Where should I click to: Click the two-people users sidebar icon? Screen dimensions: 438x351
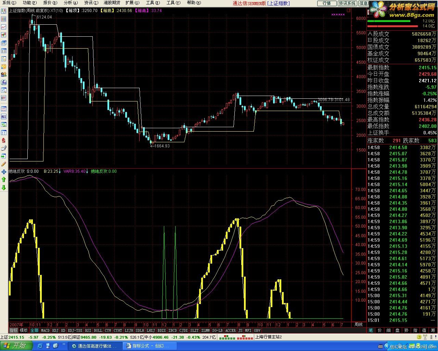(x=4, y=74)
